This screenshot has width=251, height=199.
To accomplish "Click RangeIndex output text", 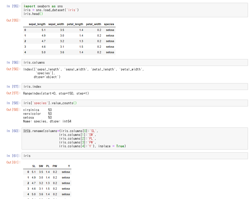I will [56, 94].
